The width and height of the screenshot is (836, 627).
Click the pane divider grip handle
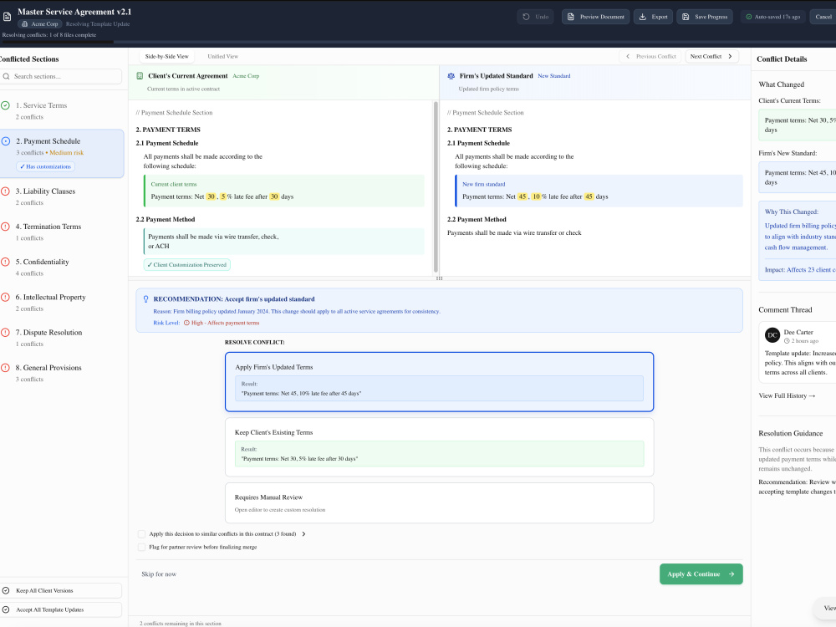[440, 278]
